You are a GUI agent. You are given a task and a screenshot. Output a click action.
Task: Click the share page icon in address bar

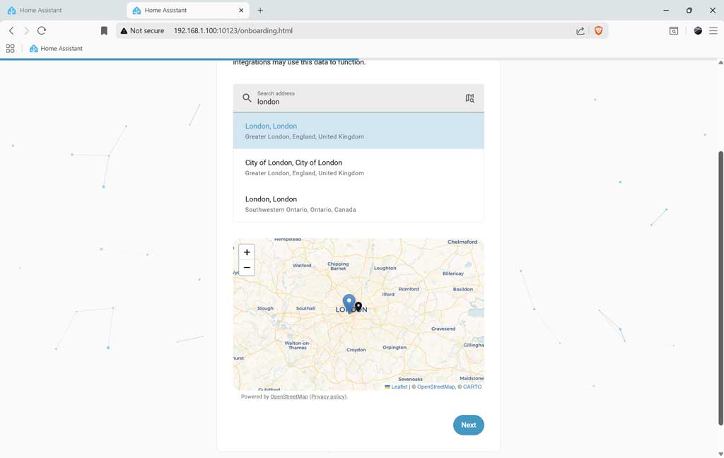click(580, 30)
